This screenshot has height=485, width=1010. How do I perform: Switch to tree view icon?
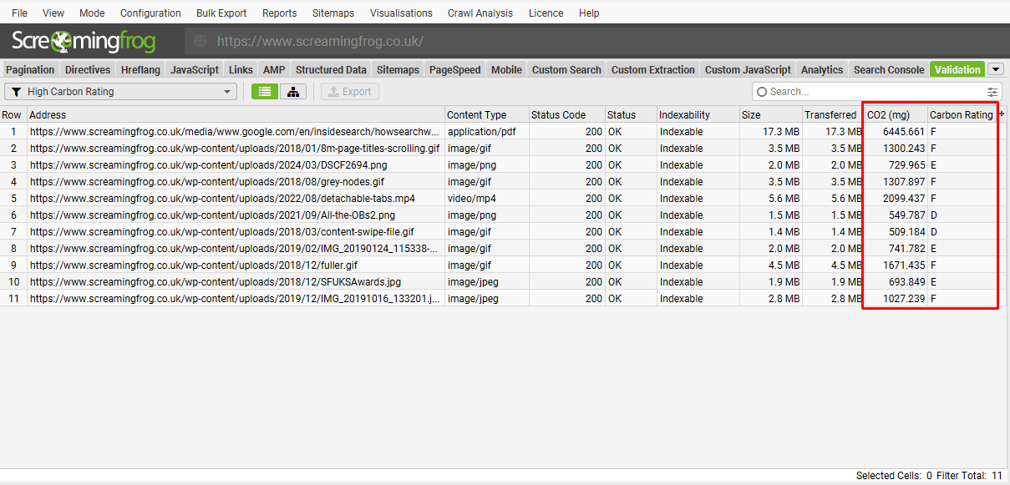tap(293, 92)
